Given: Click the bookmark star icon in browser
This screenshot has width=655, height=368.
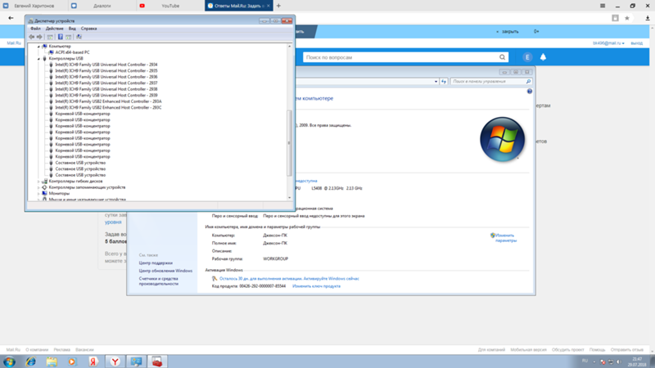Looking at the screenshot, I should coord(626,18).
